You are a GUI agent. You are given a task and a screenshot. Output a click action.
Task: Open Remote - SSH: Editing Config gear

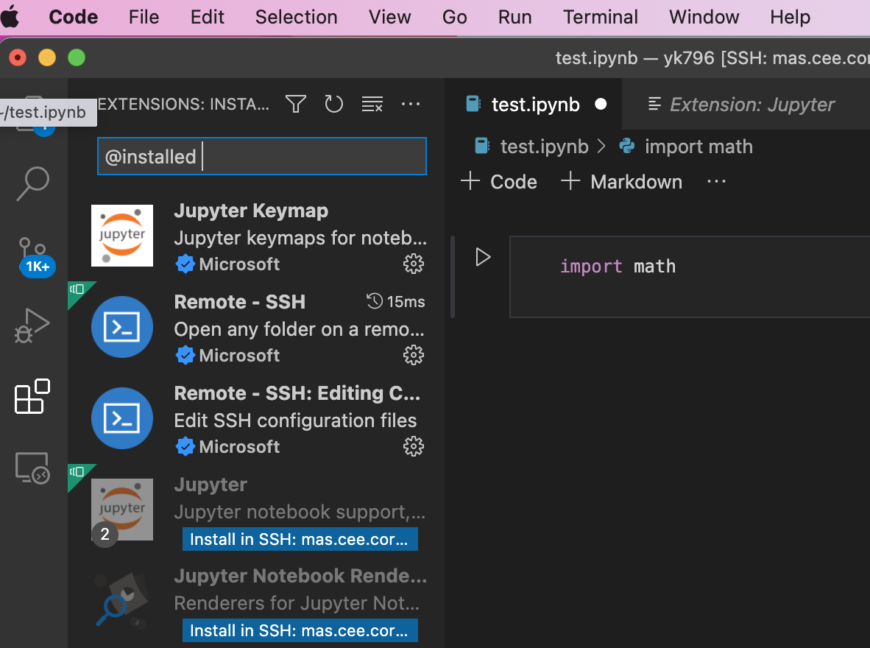(x=414, y=446)
